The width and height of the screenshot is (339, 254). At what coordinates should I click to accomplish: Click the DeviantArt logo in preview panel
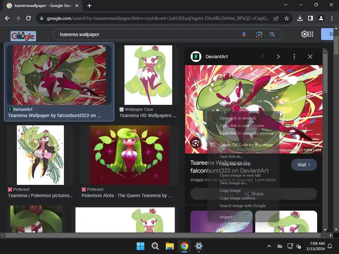coord(196,57)
